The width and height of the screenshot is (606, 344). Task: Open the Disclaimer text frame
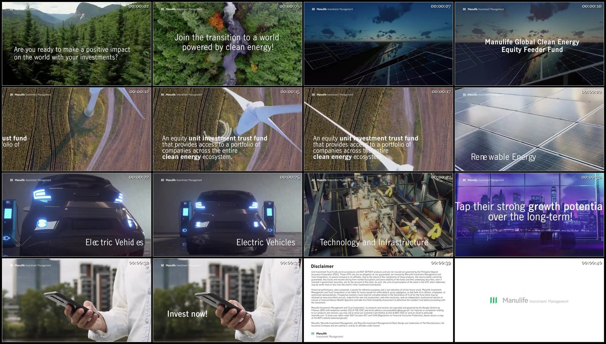point(378,300)
